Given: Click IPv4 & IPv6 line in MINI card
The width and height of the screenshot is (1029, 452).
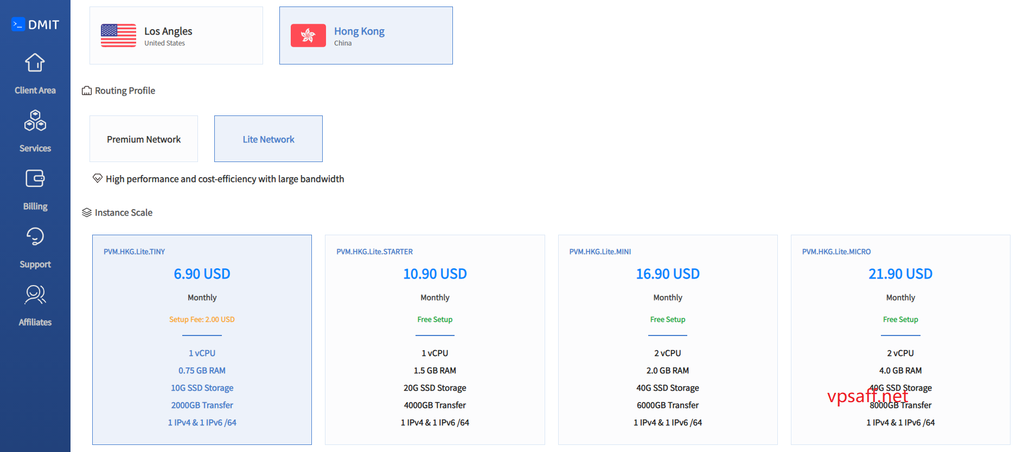Looking at the screenshot, I should tap(668, 423).
